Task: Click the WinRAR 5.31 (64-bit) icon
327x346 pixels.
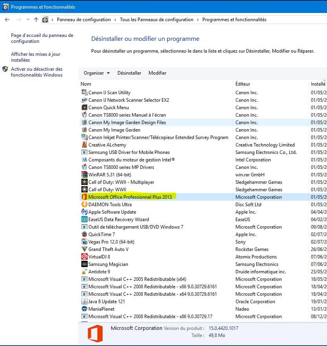Action: coord(85,174)
